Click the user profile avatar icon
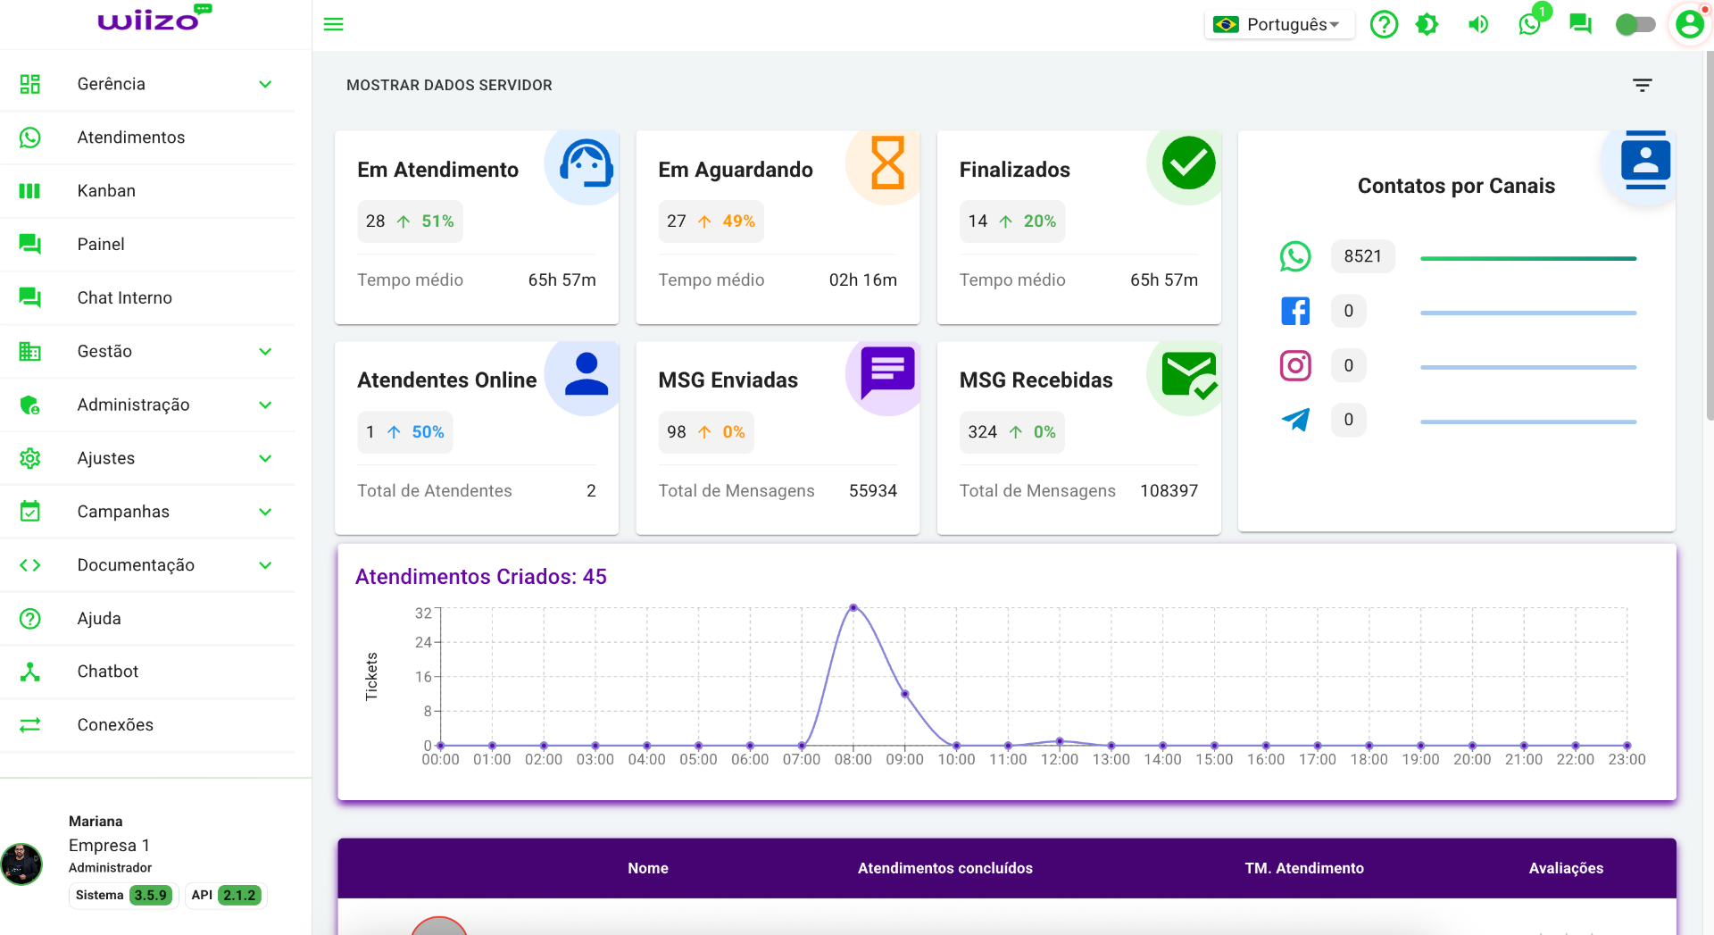 (1689, 24)
